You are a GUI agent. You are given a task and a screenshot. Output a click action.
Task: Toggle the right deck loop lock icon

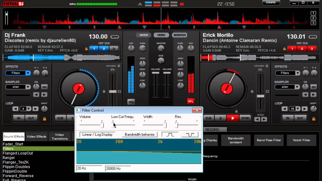314,119
